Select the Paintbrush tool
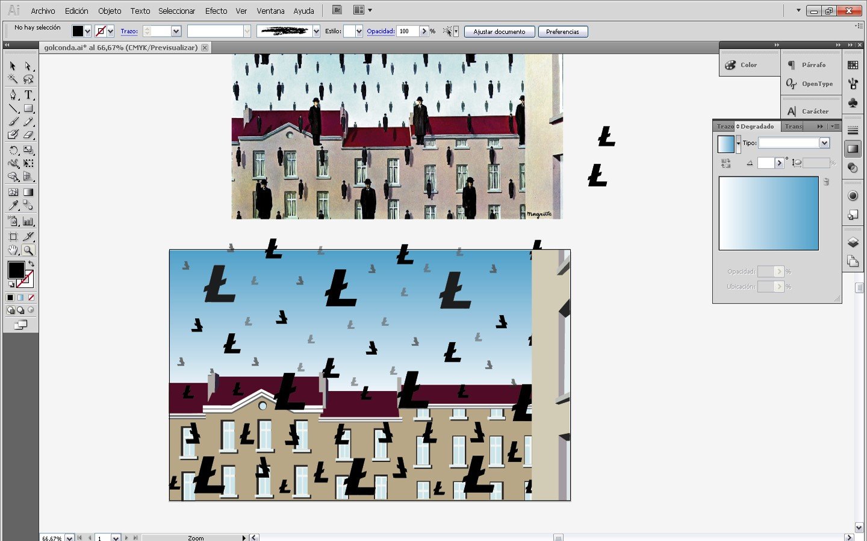Image resolution: width=867 pixels, height=541 pixels. (x=13, y=122)
